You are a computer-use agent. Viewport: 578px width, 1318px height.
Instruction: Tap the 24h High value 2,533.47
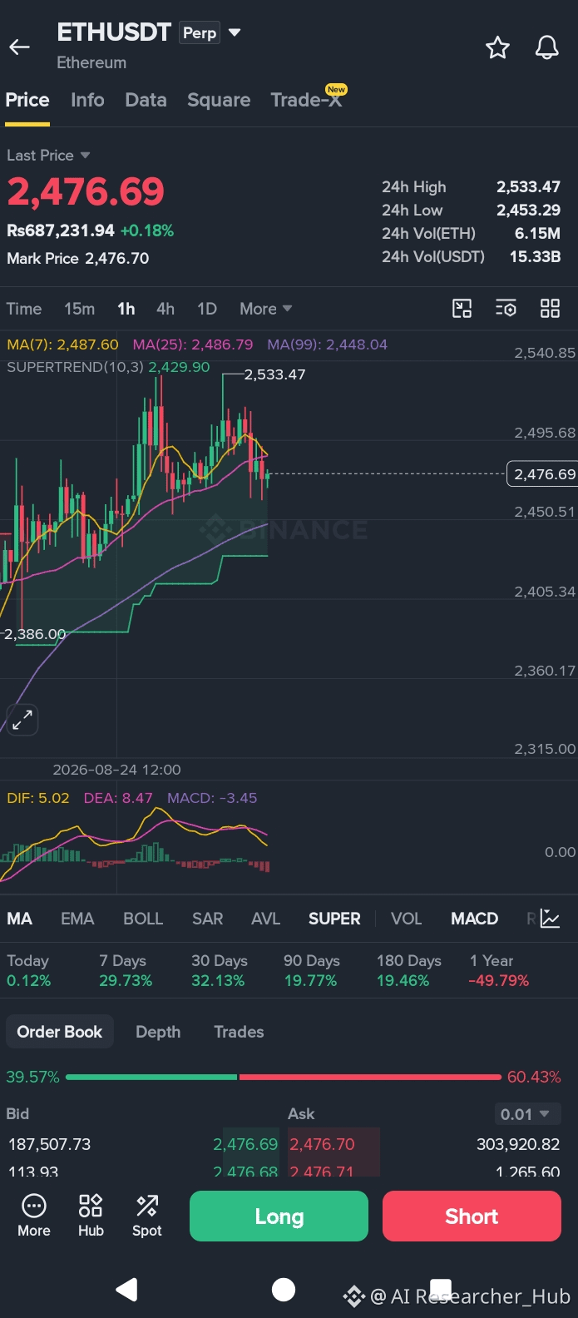528,186
